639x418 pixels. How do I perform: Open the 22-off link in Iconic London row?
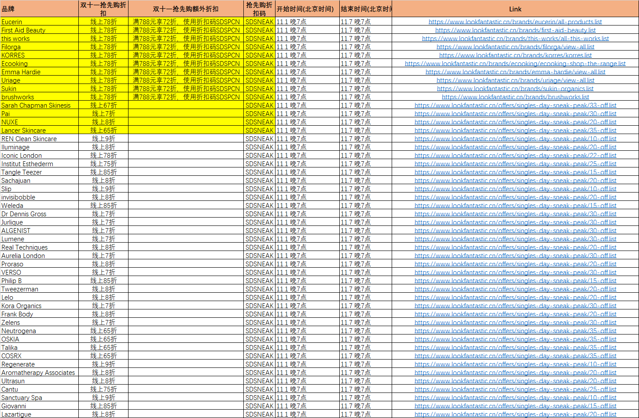pyautogui.click(x=515, y=155)
